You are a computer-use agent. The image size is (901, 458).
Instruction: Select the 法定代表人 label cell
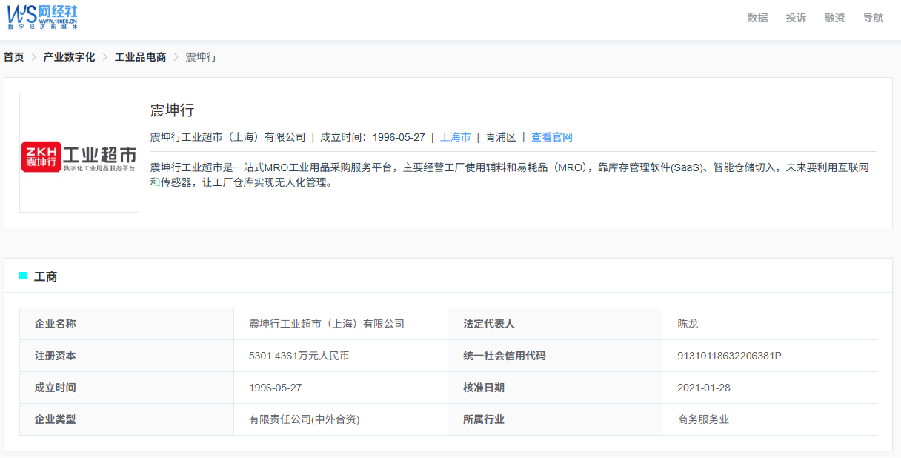coord(555,324)
